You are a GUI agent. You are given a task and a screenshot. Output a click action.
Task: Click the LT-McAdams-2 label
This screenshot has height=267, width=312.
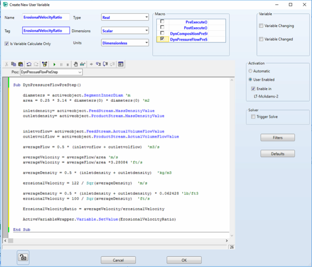tap(266, 96)
